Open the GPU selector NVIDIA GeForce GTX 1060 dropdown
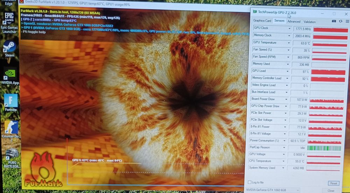 [273, 190]
